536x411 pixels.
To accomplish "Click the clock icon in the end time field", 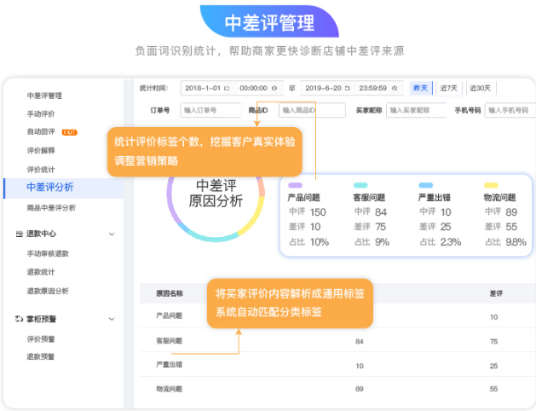I will (396, 88).
